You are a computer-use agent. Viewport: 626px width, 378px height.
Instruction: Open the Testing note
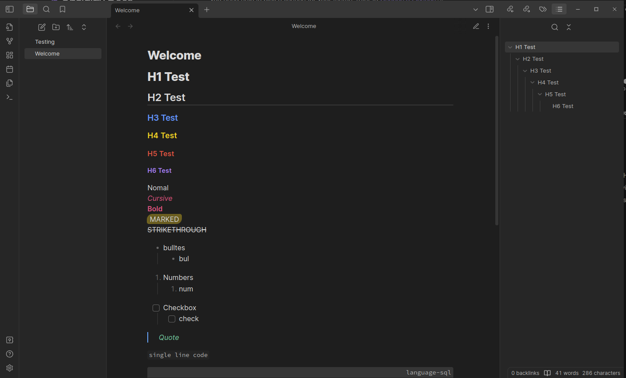(63, 42)
